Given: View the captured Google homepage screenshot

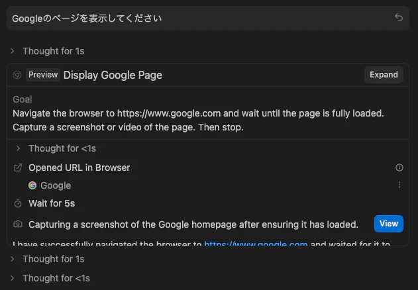Looking at the screenshot, I should coord(388,224).
